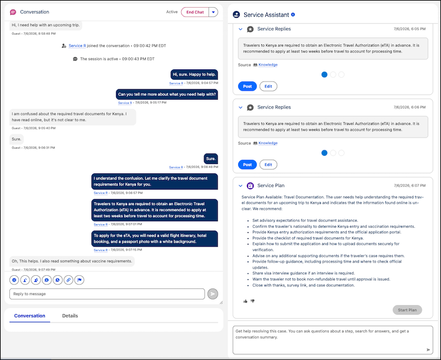This screenshot has height=360, width=441.
Task: Click the reply box resize handle corner
Action: coord(222,302)
